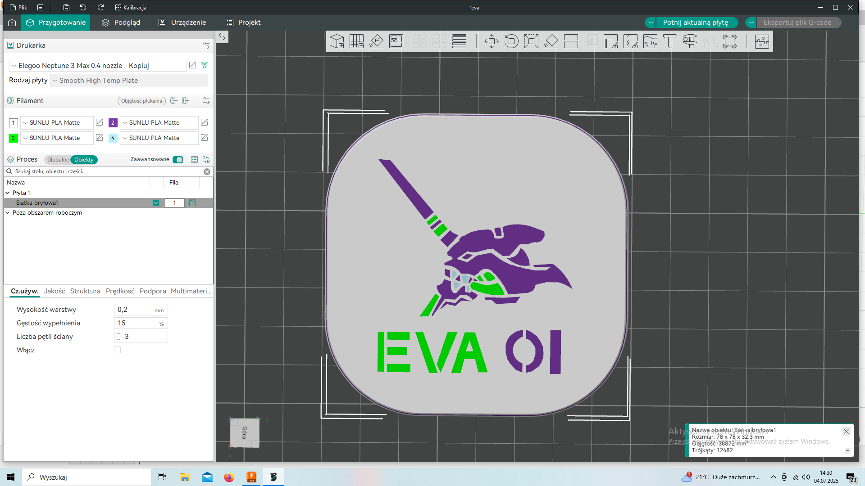Click the add filament icon
Viewport: 865px width, 486px height.
(186, 101)
